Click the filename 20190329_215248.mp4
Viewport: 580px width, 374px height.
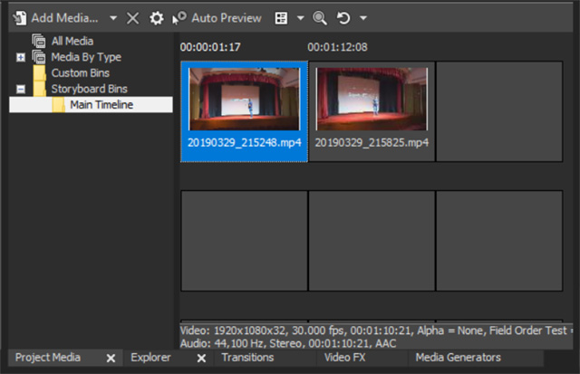(x=244, y=143)
